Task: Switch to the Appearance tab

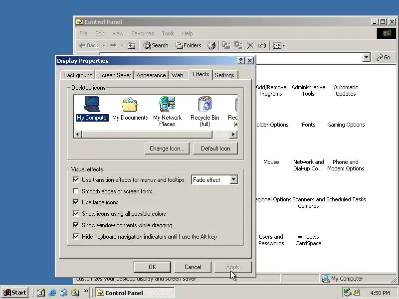Action: click(x=151, y=75)
